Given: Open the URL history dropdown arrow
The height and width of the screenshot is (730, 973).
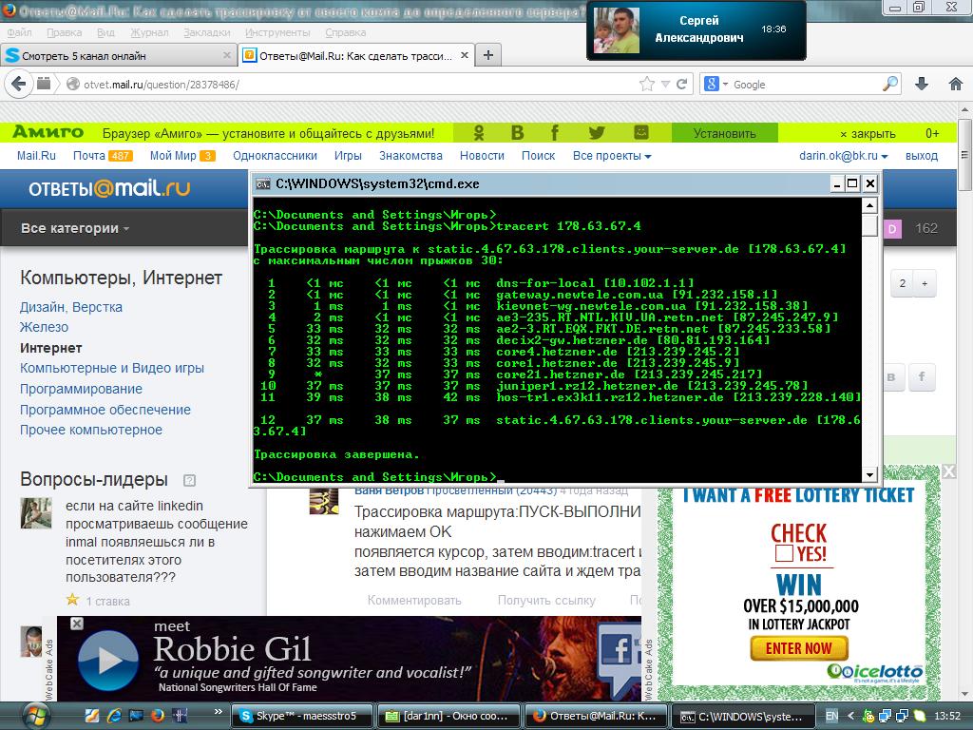Looking at the screenshot, I should point(665,84).
